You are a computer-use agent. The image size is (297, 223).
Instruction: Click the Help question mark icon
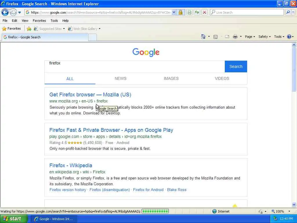click(x=289, y=37)
